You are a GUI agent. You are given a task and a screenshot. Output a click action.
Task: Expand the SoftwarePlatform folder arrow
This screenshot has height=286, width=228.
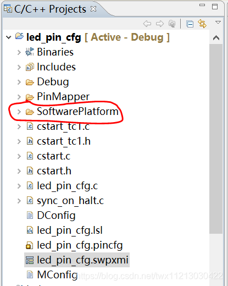(x=19, y=112)
